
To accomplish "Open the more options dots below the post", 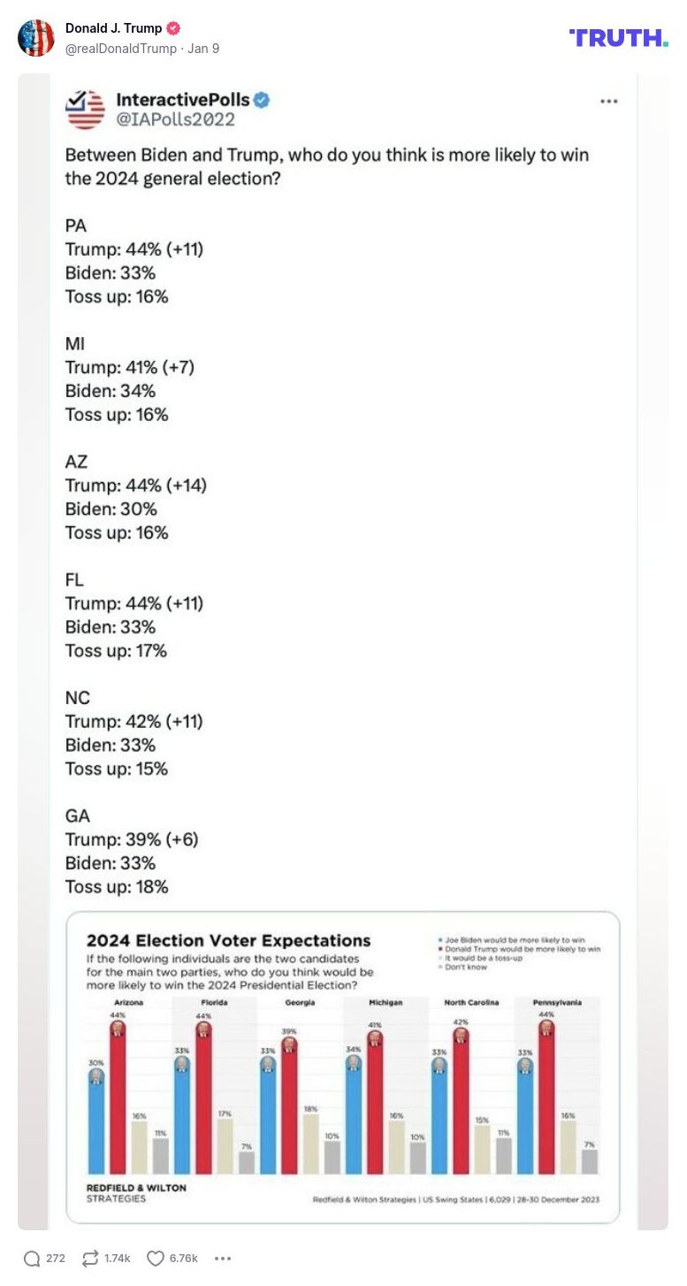I will (x=223, y=1258).
